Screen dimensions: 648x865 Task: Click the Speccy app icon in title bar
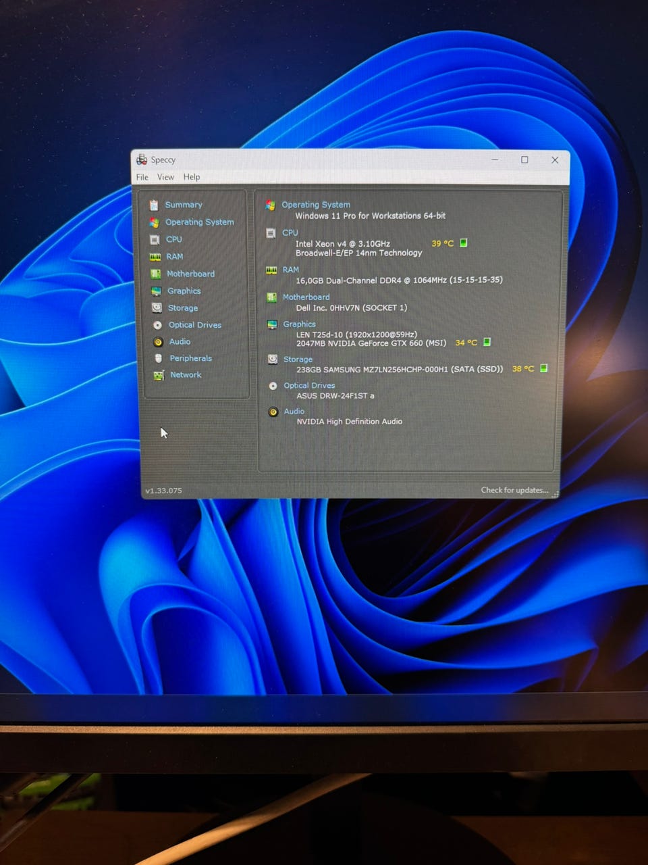142,159
